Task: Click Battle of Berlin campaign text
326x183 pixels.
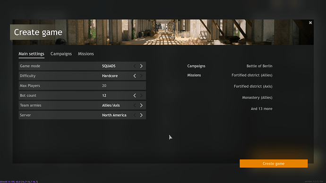Action: (x=259, y=66)
